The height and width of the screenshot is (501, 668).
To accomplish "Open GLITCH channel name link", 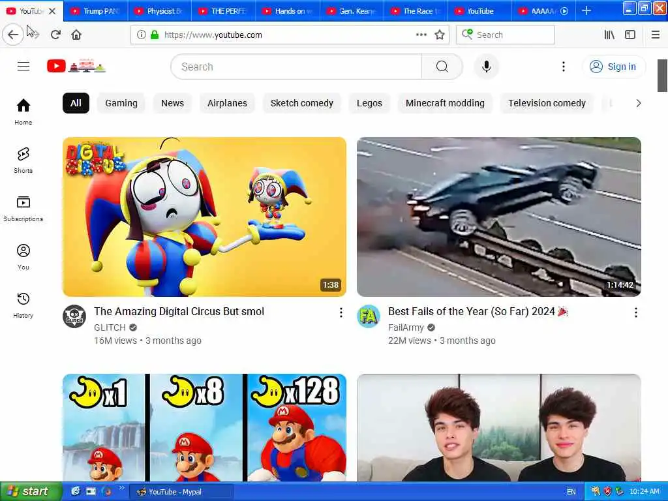I will (110, 327).
